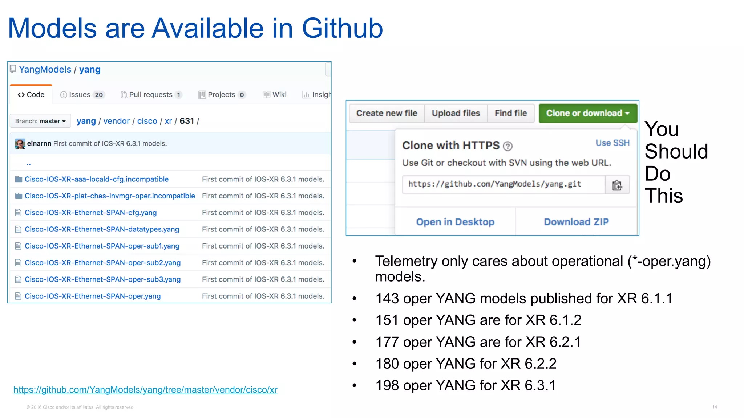The image size is (744, 418).
Task: Click the Use SSH link
Action: 612,143
